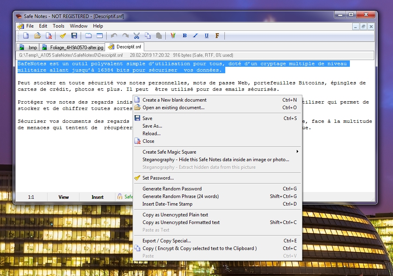Select Reload... in the context menu
Image resolution: width=393 pixels, height=276 pixels.
click(x=217, y=134)
